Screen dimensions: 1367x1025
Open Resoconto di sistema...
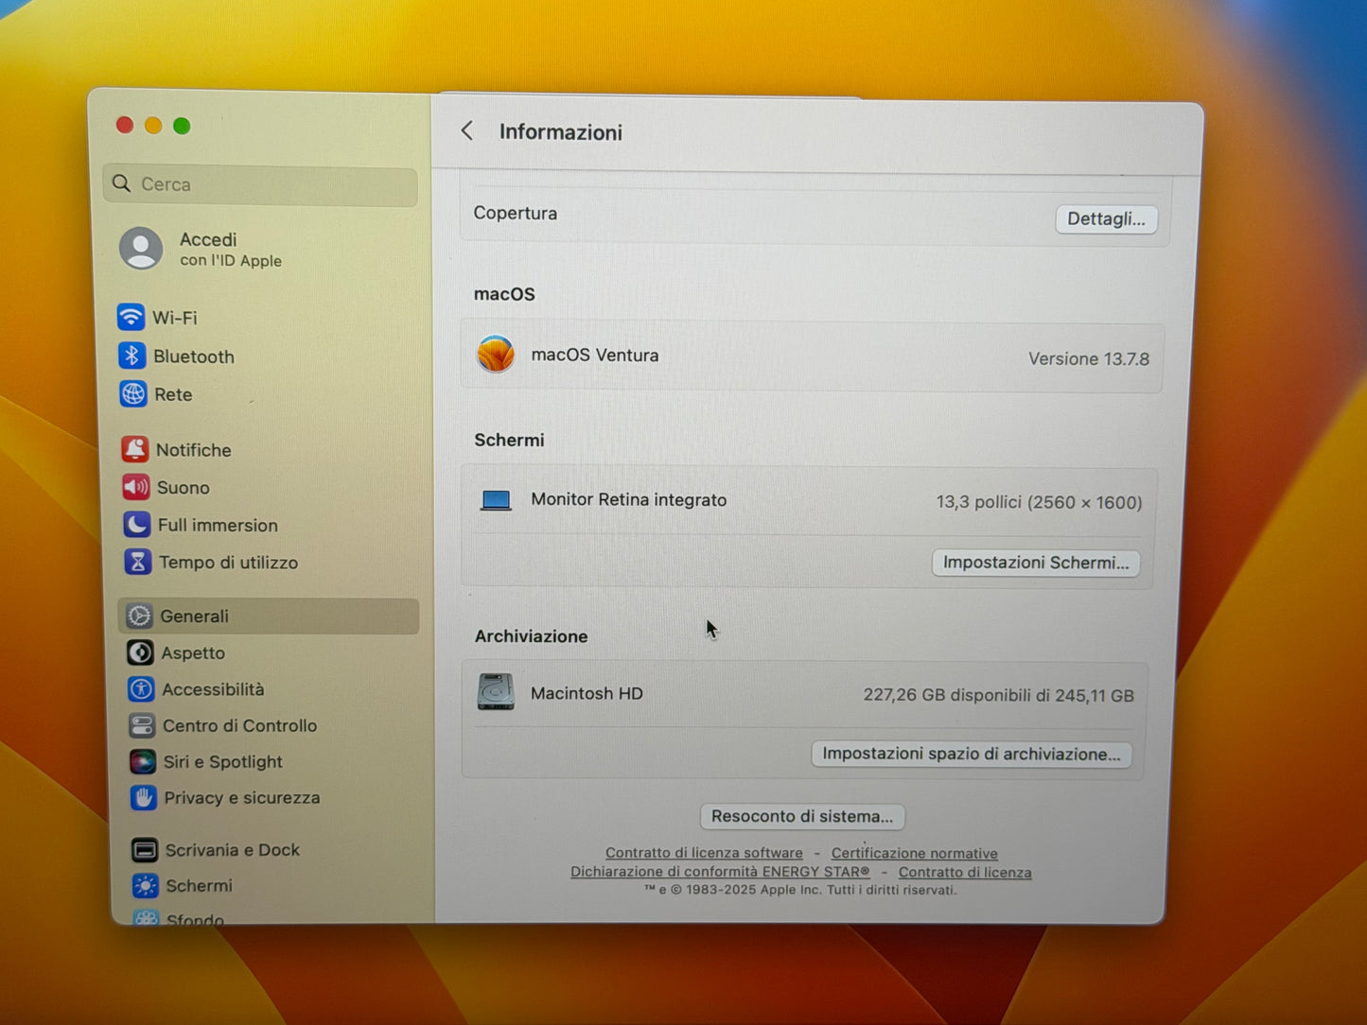click(x=802, y=816)
